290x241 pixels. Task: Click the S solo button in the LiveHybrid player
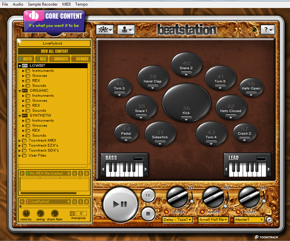point(80,202)
